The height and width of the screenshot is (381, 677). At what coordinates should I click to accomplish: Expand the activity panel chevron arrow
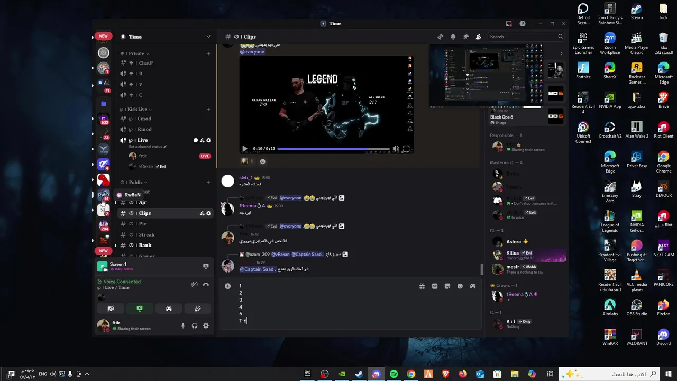click(x=561, y=53)
